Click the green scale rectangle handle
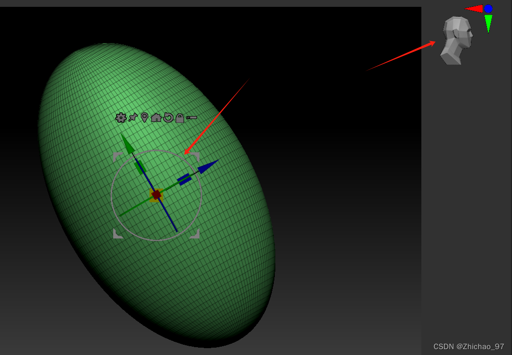This screenshot has width=512, height=355. (140, 167)
